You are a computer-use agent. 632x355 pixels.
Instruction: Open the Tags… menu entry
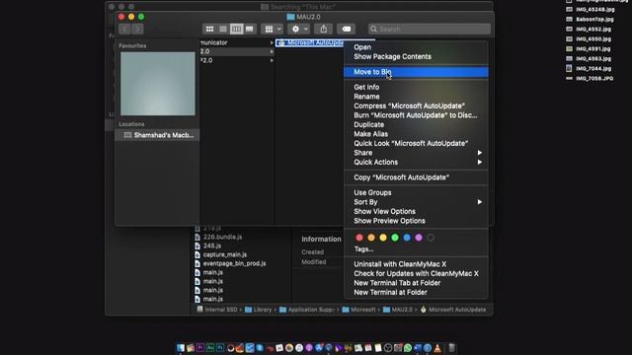363,249
